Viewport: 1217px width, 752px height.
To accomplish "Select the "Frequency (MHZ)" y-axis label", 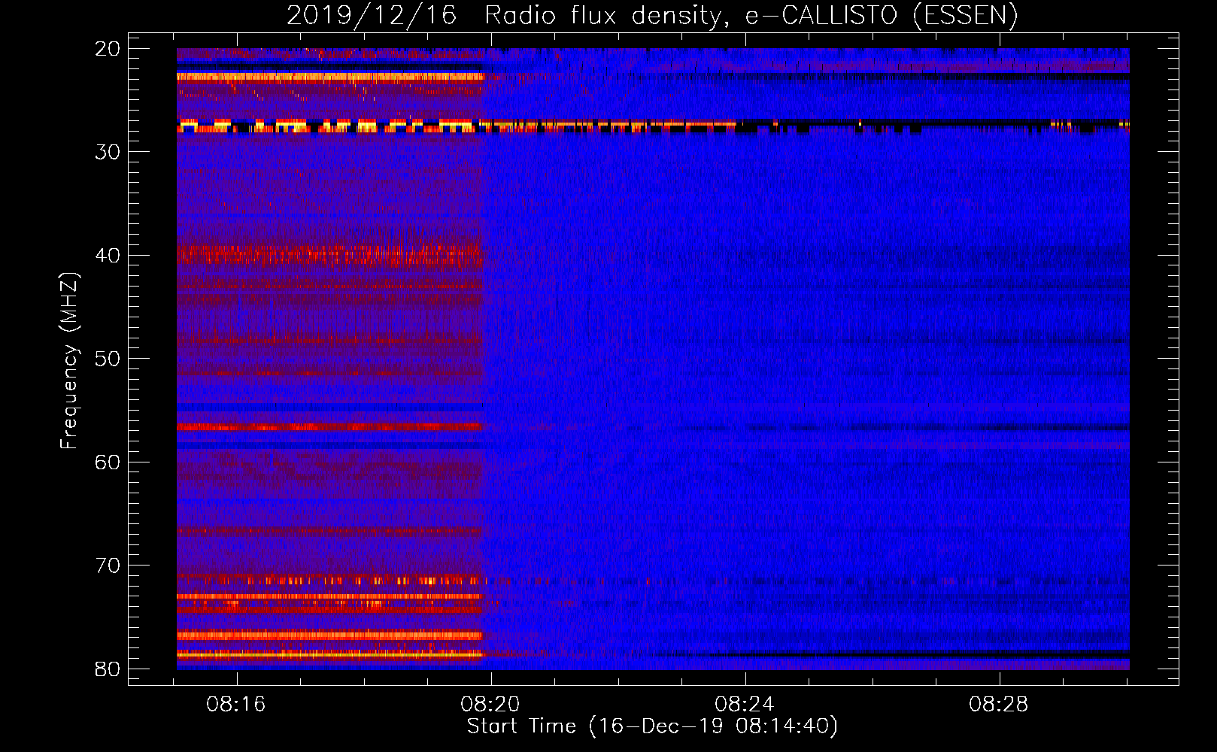I will point(69,361).
